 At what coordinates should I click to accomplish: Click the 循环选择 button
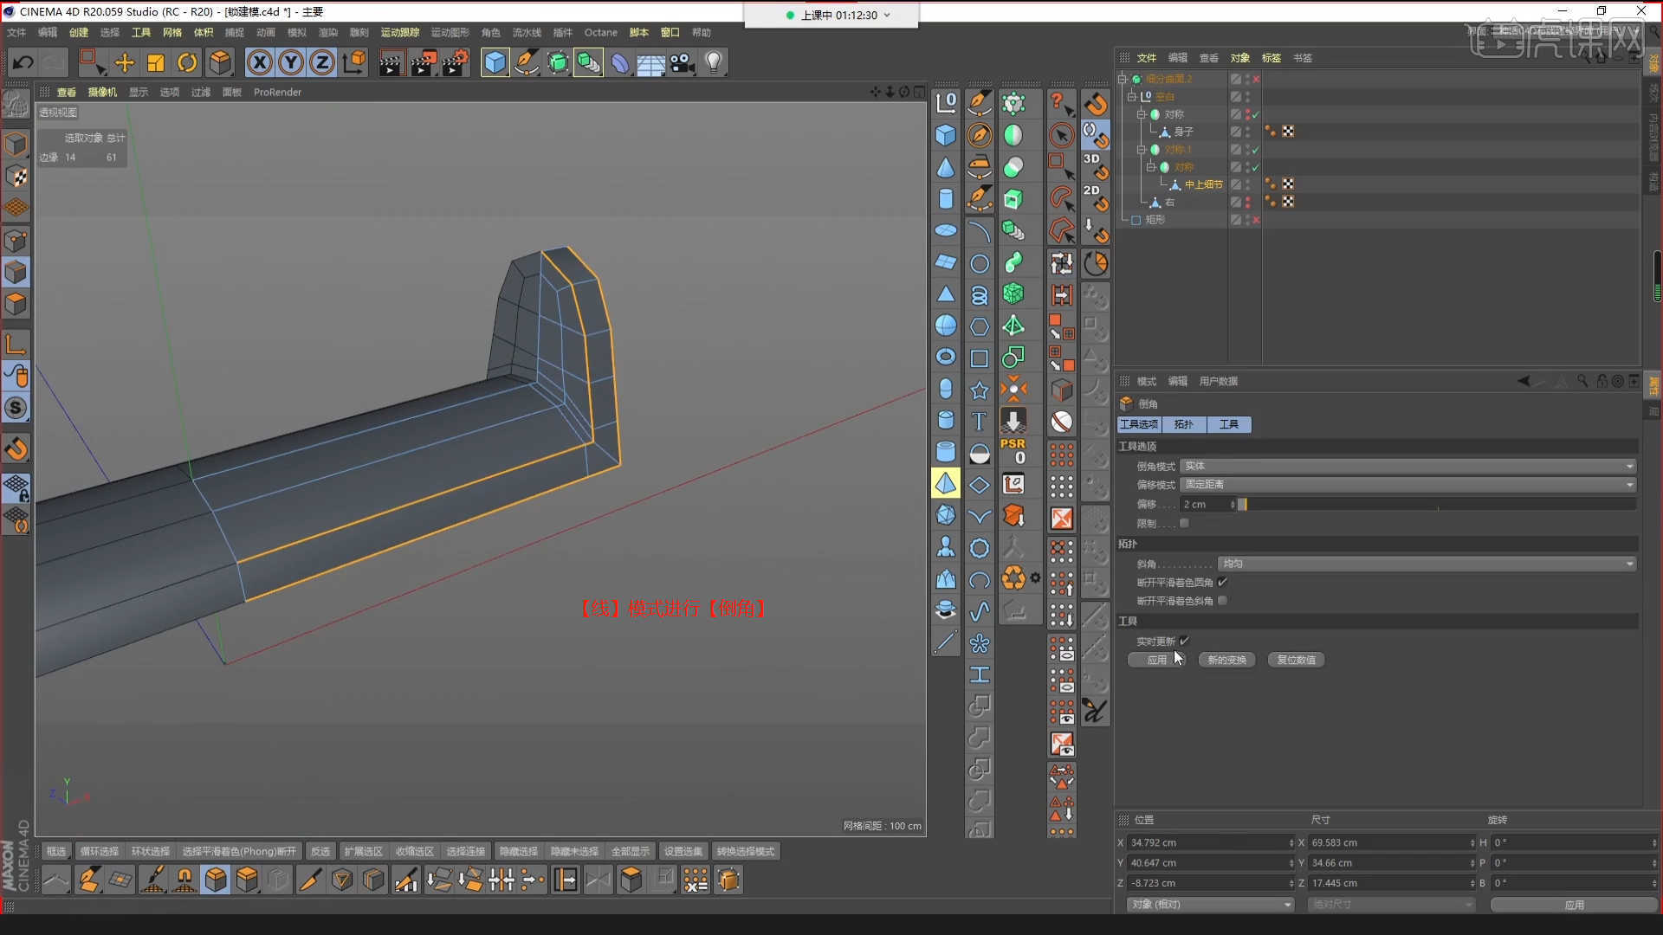pos(100,852)
